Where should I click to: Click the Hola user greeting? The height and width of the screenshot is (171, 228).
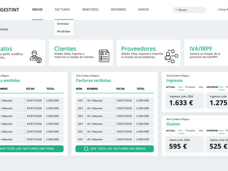pos(223,9)
